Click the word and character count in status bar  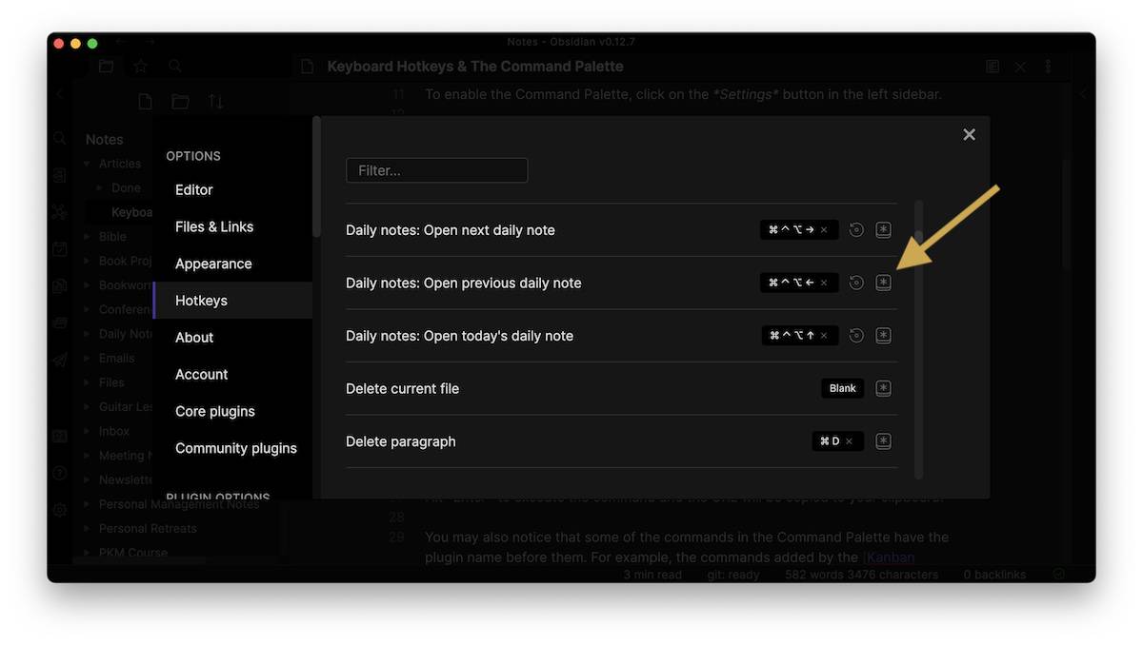click(862, 575)
